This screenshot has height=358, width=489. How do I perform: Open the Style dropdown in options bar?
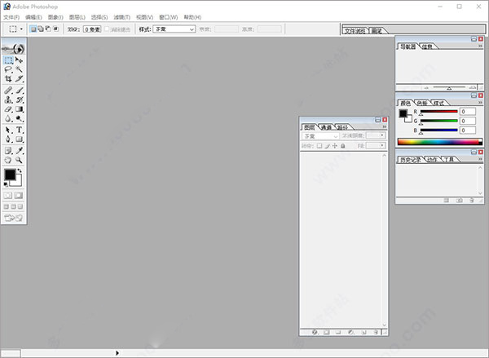[x=174, y=29]
